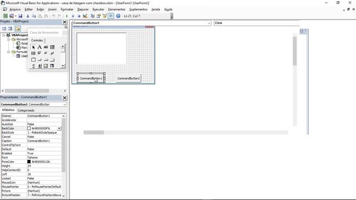356x200 pixels.
Task: Select the Label control (A) in the toolbox
Action: click(x=39, y=47)
